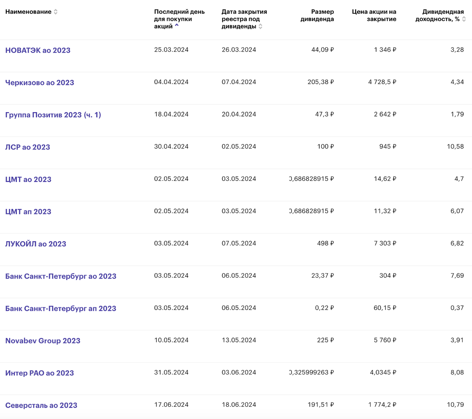Select dividend value 0,22 ₽
472x419 pixels.
point(324,308)
